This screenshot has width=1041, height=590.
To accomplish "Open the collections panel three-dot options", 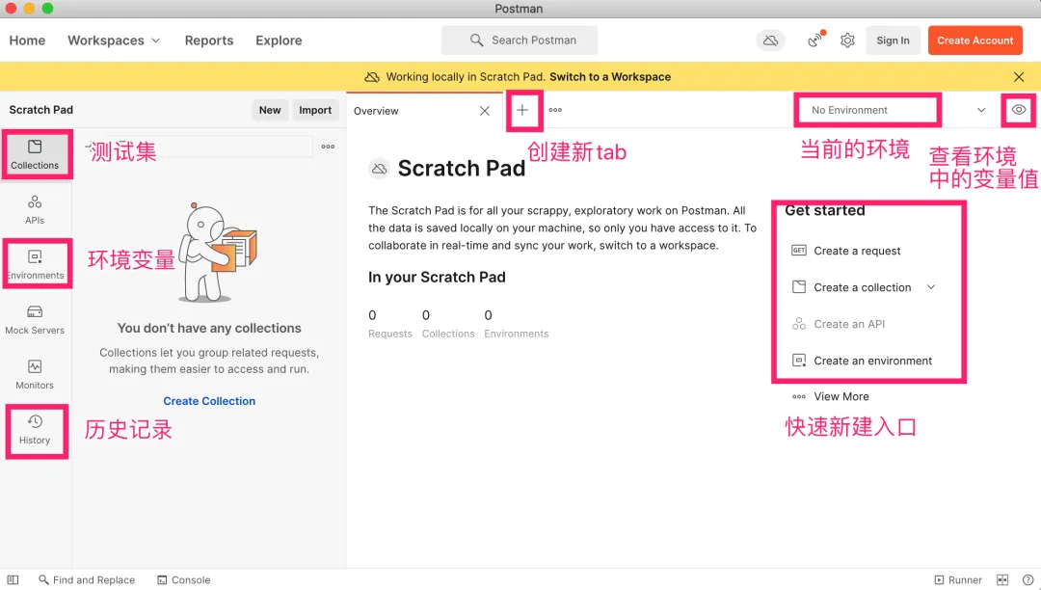I will (328, 147).
